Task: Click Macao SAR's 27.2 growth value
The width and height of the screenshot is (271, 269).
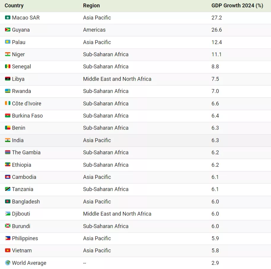Action: 217,17
